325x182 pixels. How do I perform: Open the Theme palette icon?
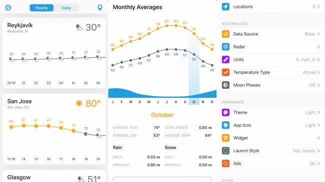click(x=225, y=113)
